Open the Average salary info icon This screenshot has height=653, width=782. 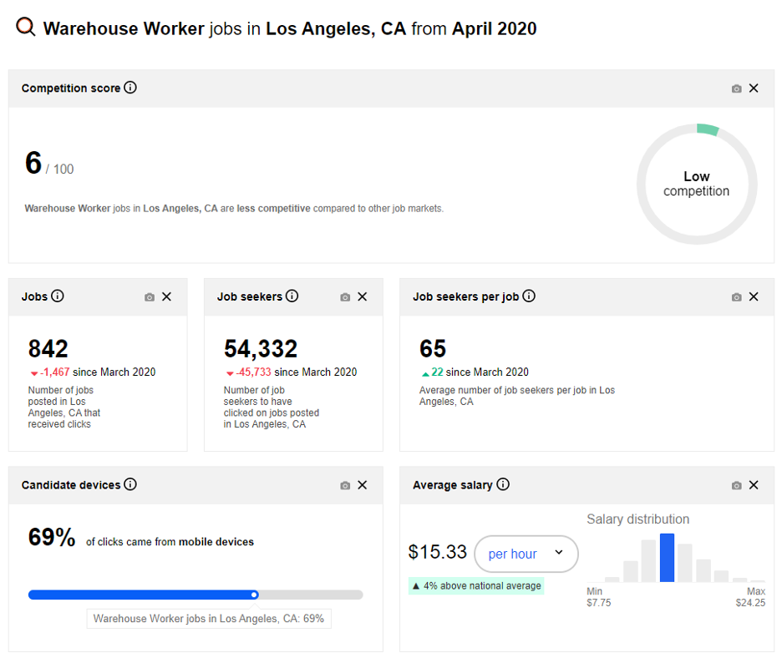click(x=503, y=485)
